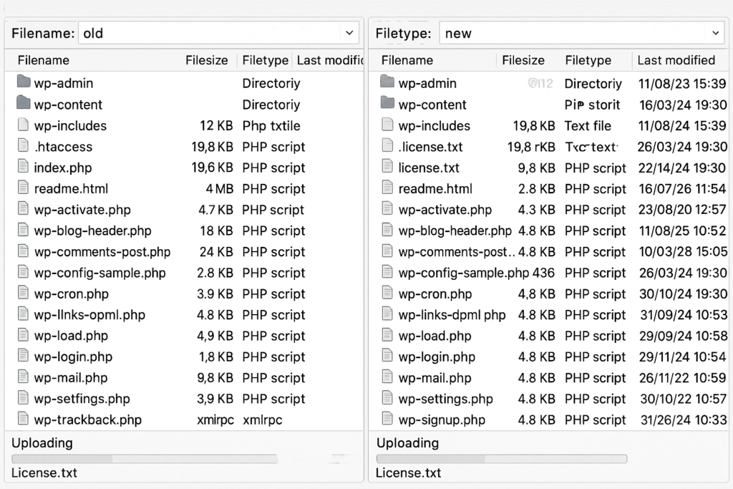
Task: Click the wp-content folder icon in old pane
Action: coord(24,103)
